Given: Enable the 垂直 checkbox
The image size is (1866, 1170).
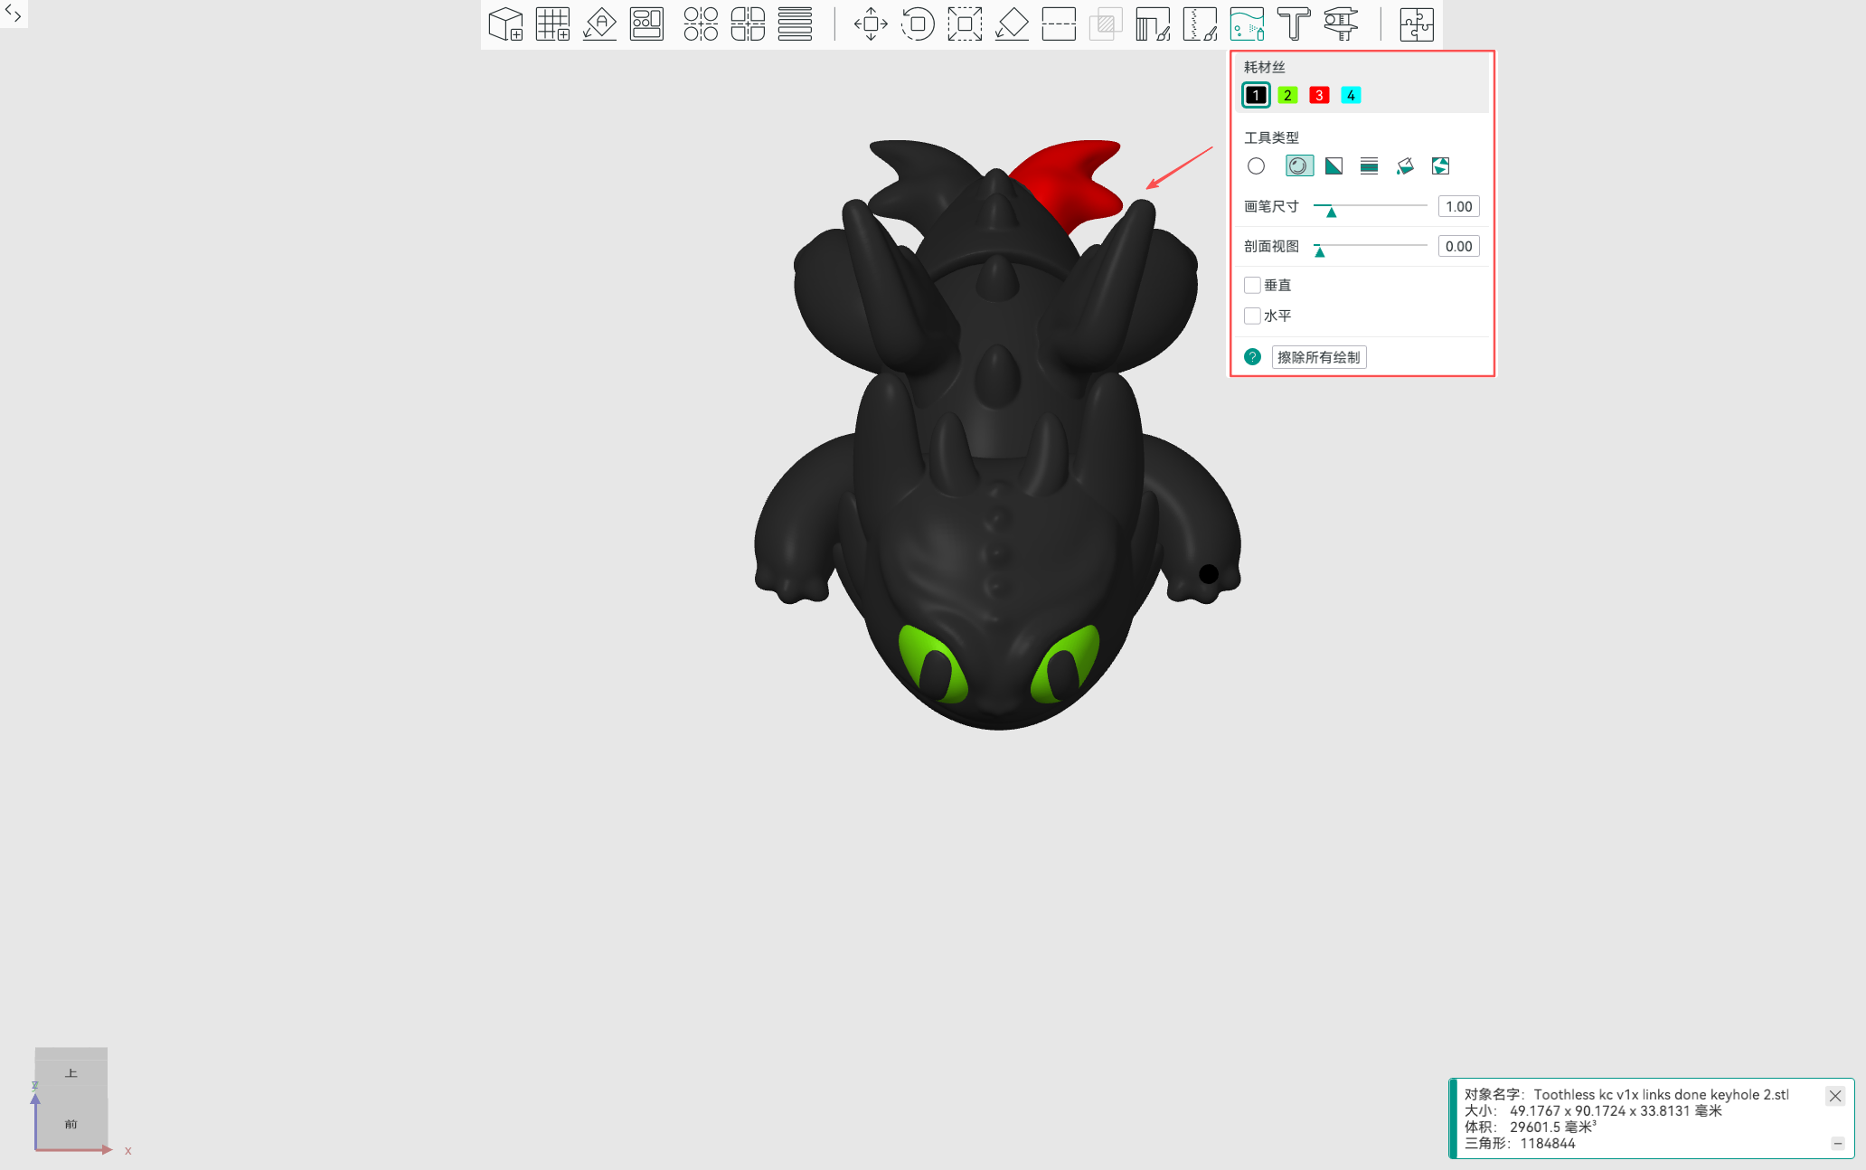Looking at the screenshot, I should pyautogui.click(x=1253, y=285).
